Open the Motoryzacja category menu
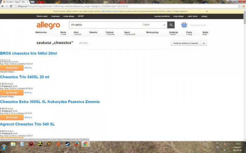Viewport: 246px width, 153px height. [152, 32]
